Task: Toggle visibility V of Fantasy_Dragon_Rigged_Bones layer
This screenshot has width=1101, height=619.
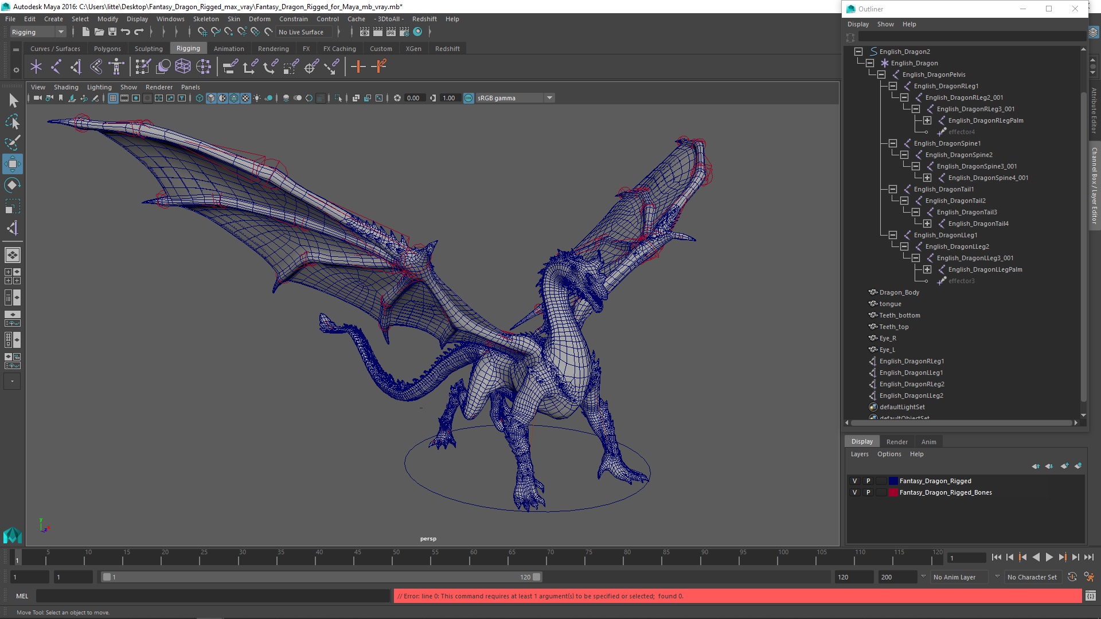Action: coord(854,492)
